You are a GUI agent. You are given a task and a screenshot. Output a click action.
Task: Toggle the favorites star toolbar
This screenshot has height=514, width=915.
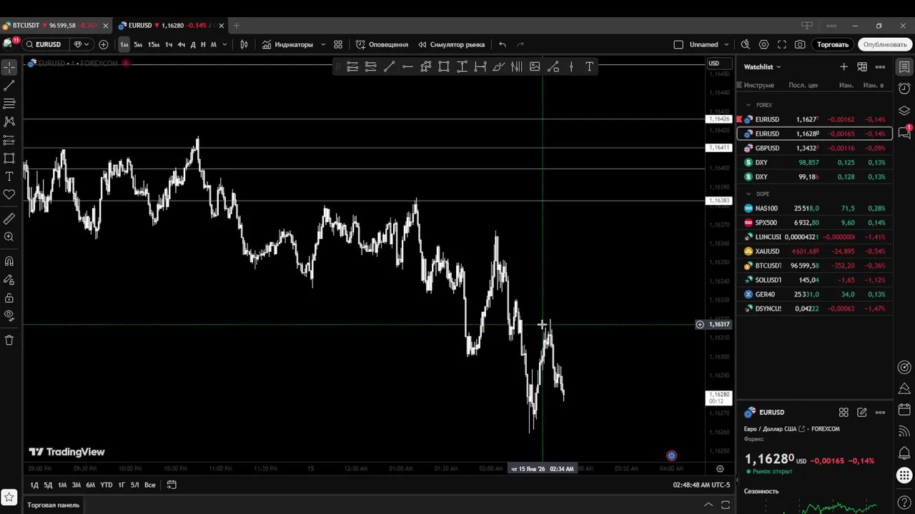coord(9,498)
